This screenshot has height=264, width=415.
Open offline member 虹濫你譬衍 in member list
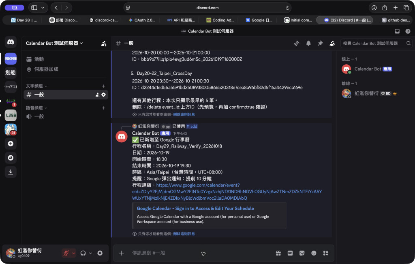click(373, 93)
